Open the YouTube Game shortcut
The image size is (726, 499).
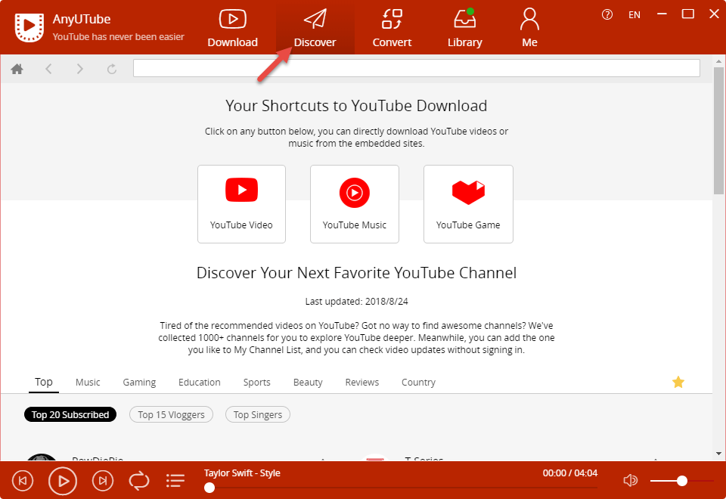coord(468,203)
